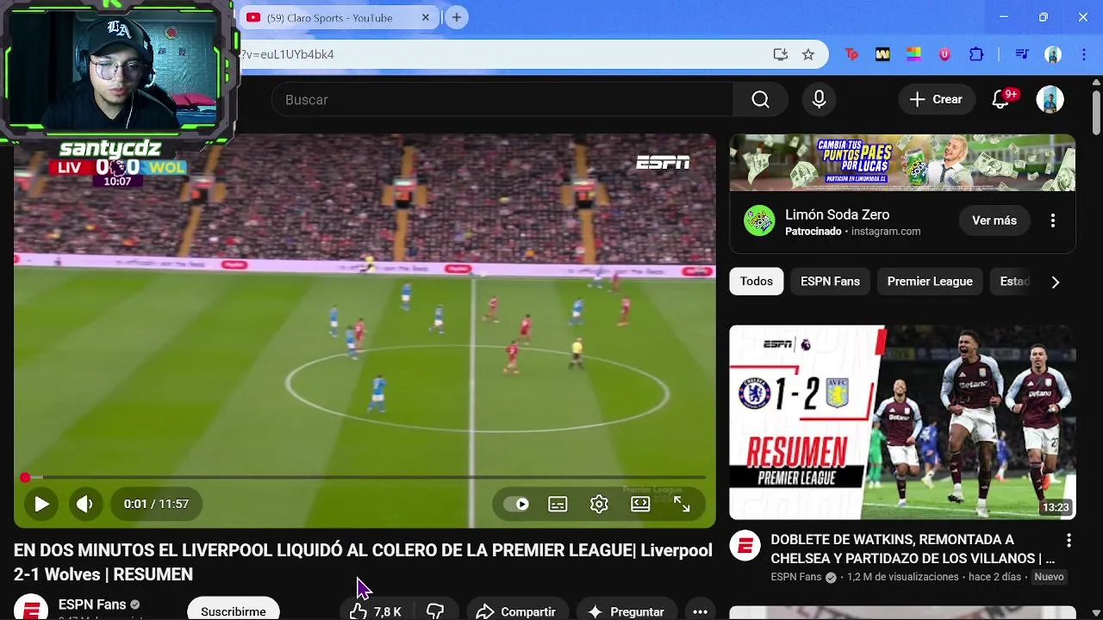This screenshot has width=1103, height=620.
Task: Open the Chelsea 1-2 Aston Villa thumbnail
Action: pyautogui.click(x=902, y=422)
